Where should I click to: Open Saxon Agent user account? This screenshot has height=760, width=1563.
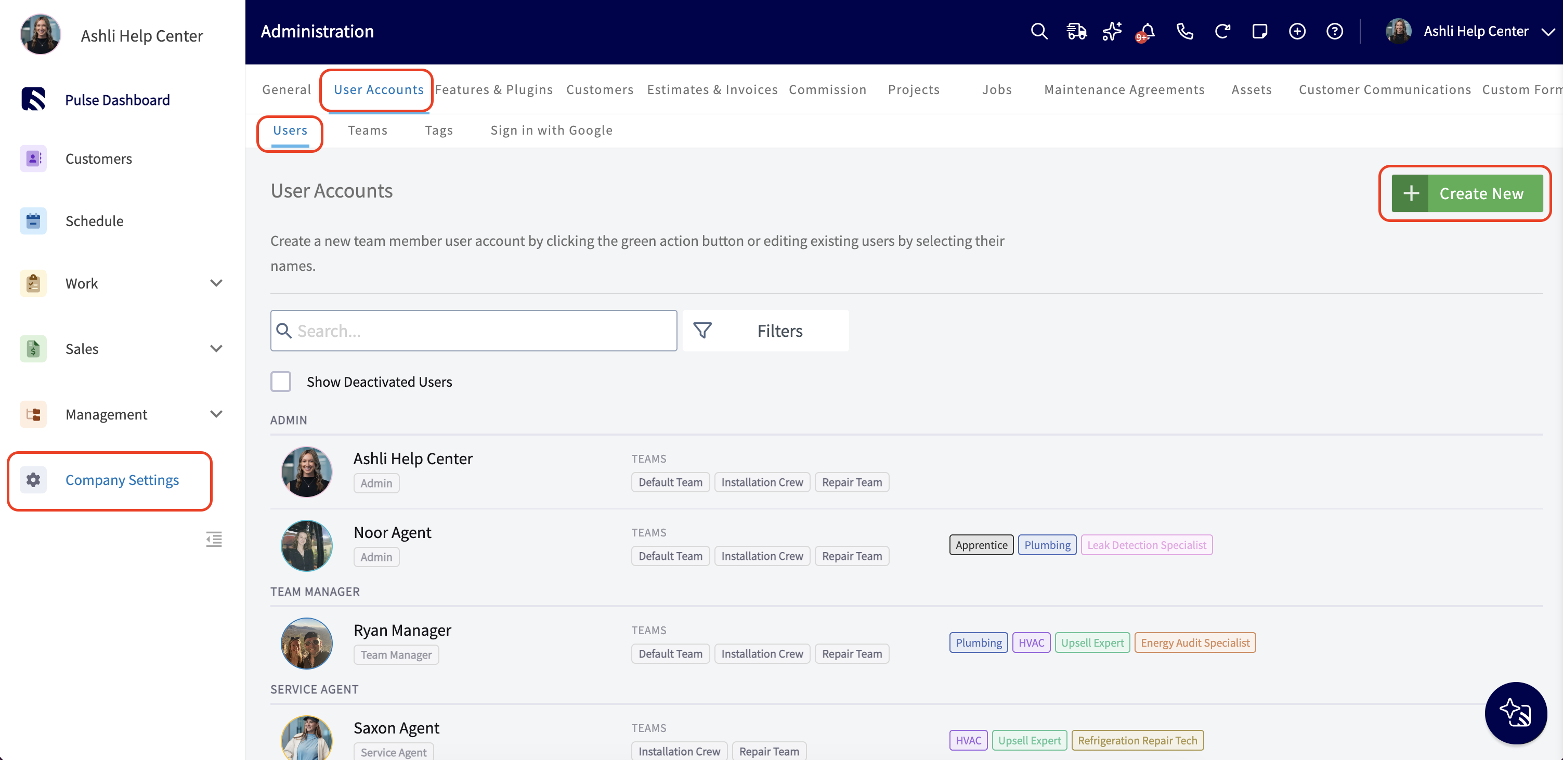[x=396, y=727]
